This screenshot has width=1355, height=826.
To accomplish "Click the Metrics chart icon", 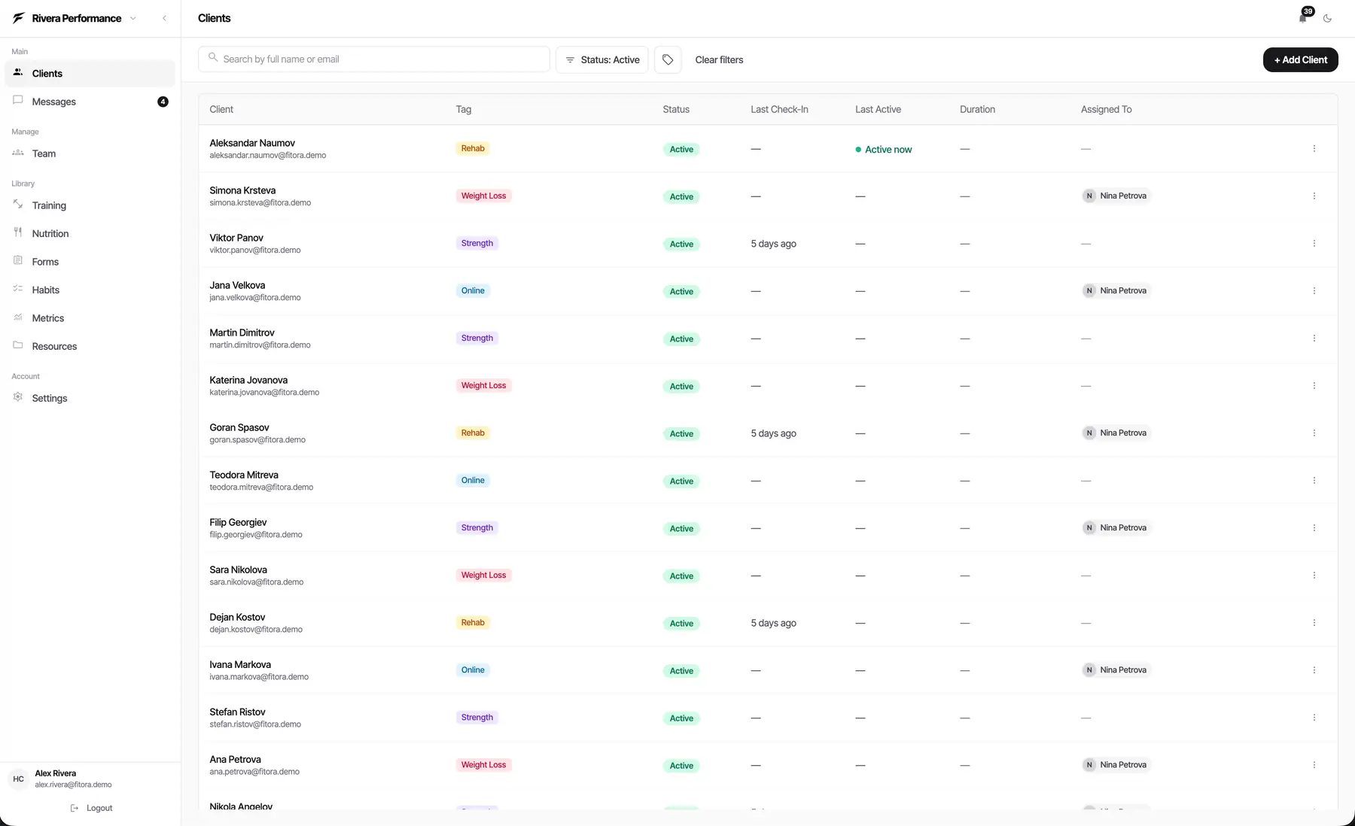I will (18, 317).
